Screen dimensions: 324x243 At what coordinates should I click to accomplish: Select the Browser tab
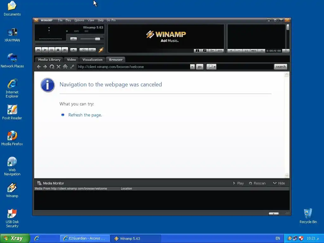click(x=116, y=59)
